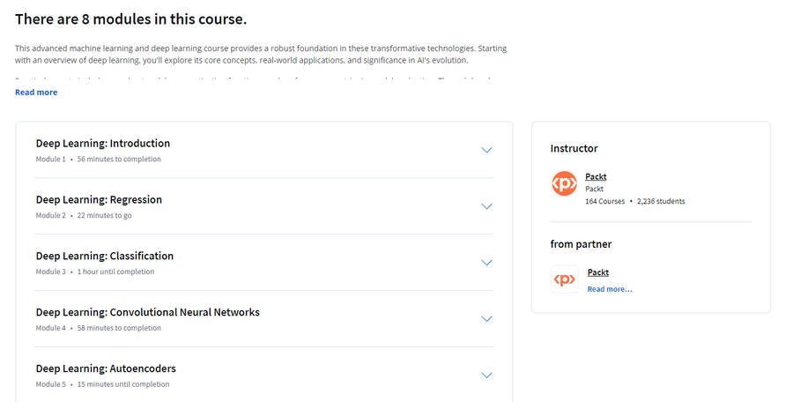This screenshot has width=793, height=402.
Task: Select Deep Learning: Autoencoders module title
Action: click(106, 368)
